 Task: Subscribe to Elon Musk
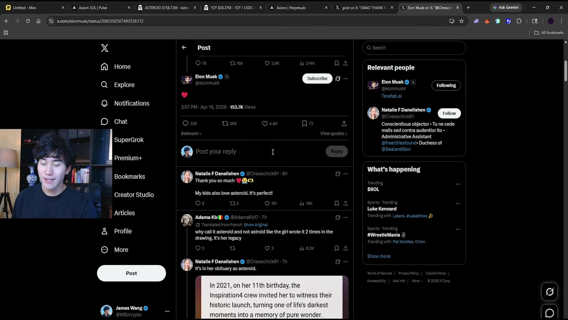tap(317, 79)
